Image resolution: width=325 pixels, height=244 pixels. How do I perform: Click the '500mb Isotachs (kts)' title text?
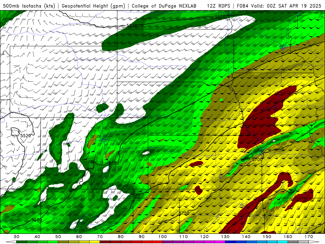29,6
